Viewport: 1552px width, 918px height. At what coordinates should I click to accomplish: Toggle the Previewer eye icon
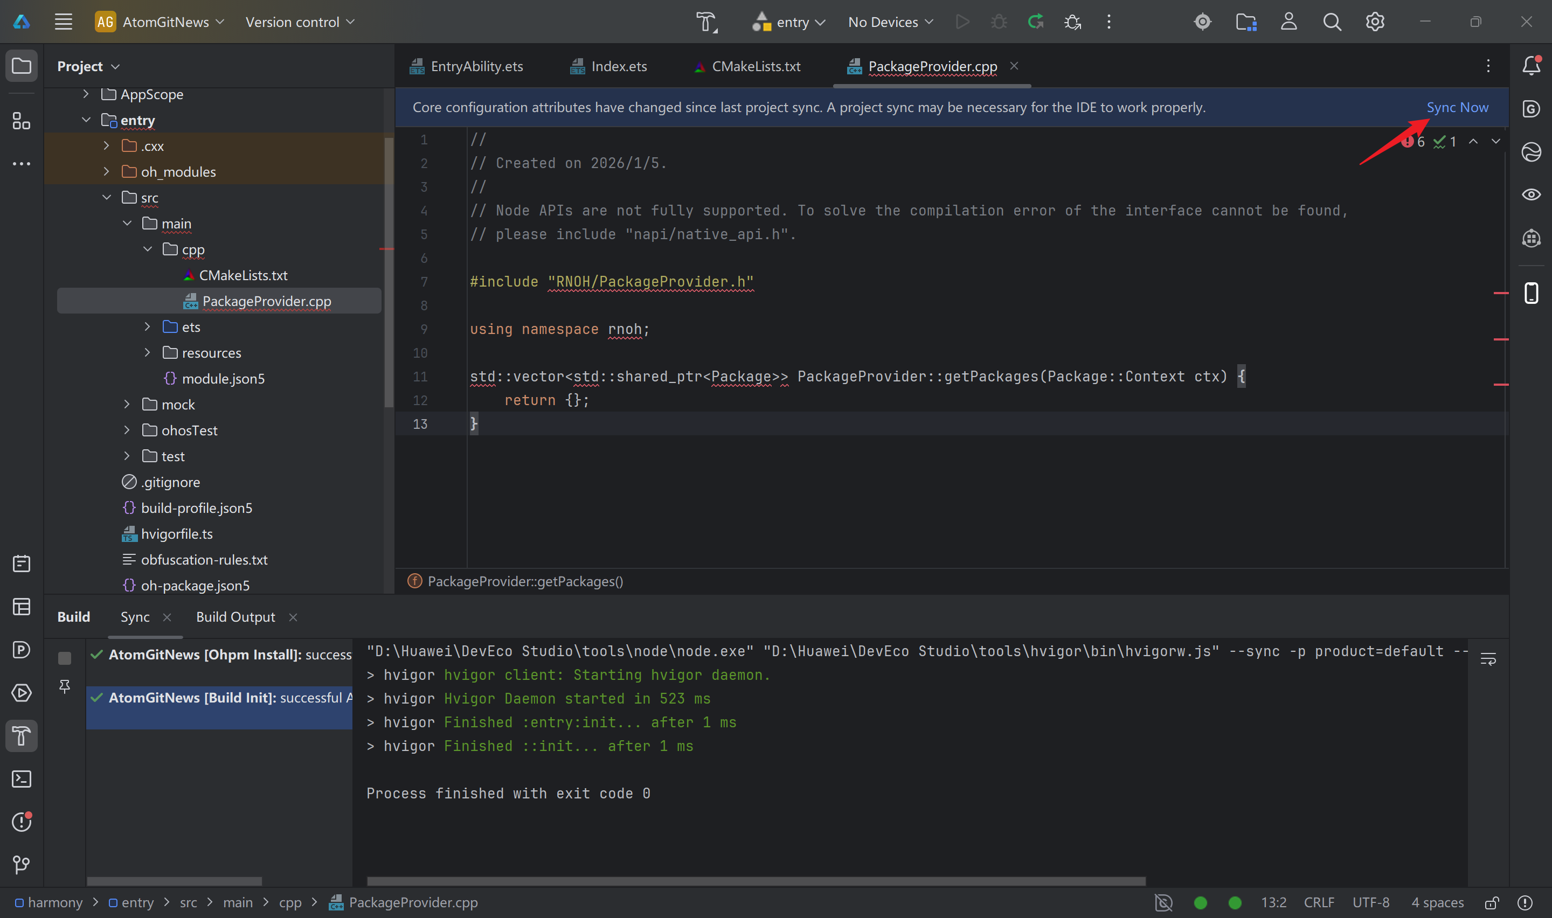click(1531, 195)
